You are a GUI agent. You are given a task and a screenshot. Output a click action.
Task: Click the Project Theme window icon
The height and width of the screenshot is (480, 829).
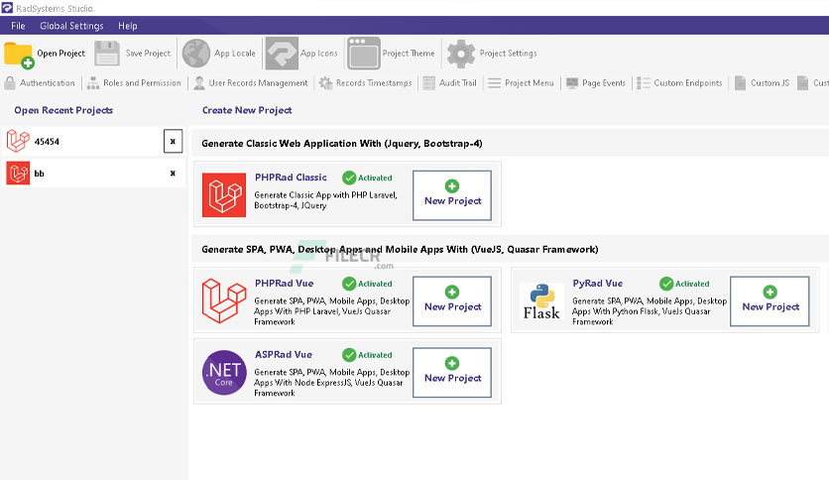(x=364, y=53)
